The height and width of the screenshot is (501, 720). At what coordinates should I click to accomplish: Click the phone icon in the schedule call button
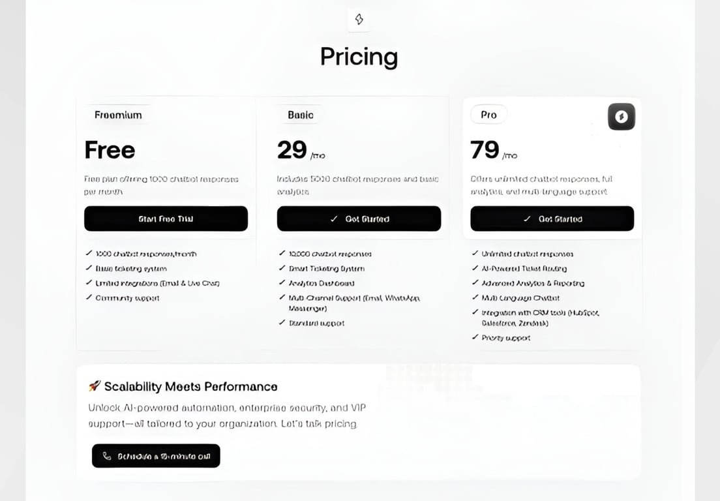pyautogui.click(x=107, y=457)
